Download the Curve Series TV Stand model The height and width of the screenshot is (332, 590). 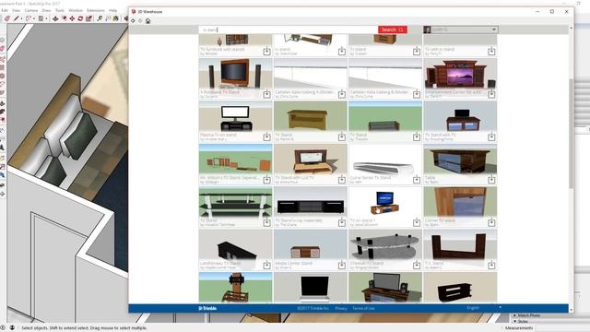(x=417, y=180)
